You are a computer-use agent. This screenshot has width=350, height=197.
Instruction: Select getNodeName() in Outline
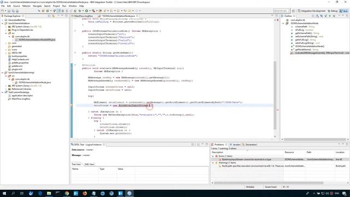[x=305, y=50]
